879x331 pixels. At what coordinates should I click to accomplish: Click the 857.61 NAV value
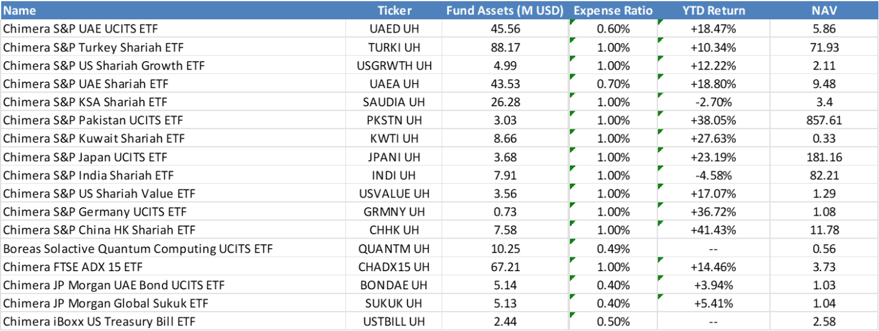(824, 120)
